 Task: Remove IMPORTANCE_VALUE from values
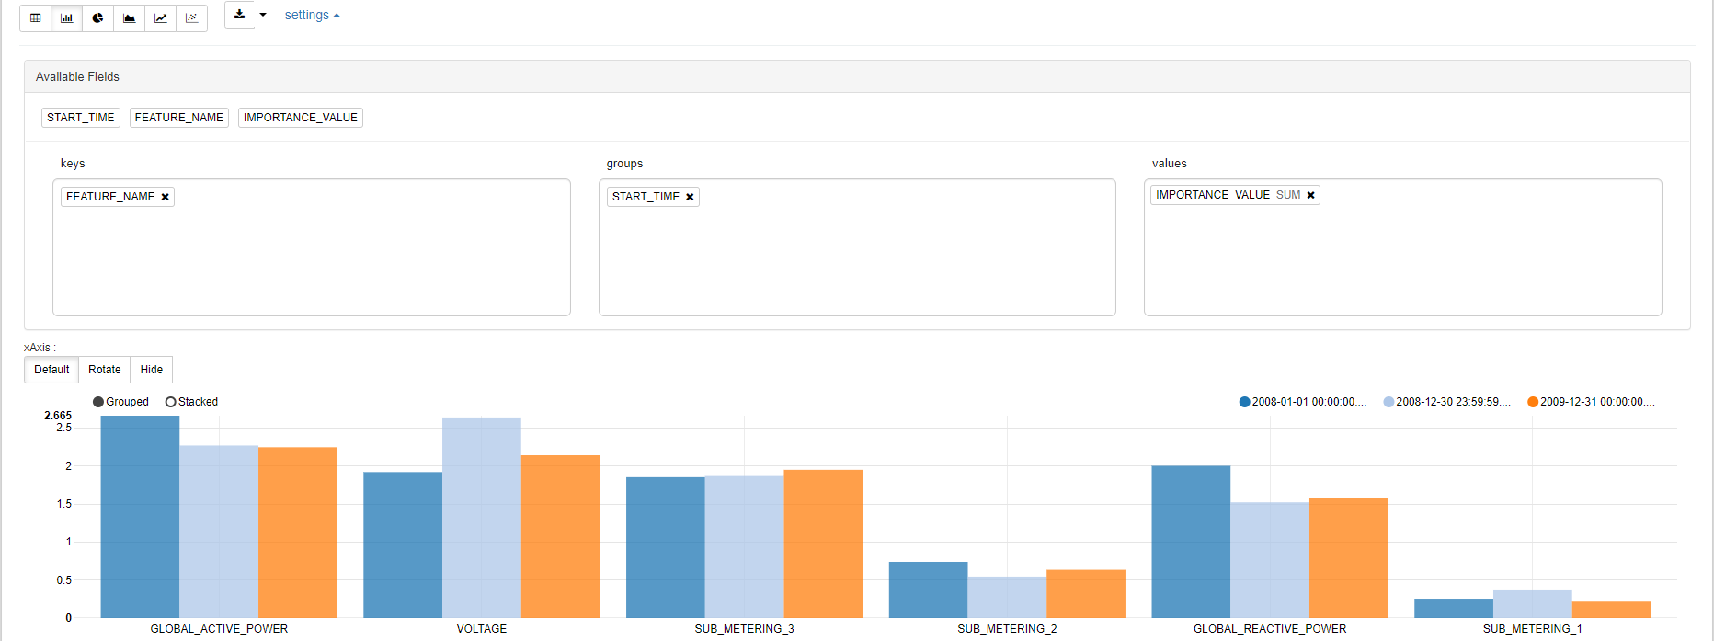point(1311,195)
